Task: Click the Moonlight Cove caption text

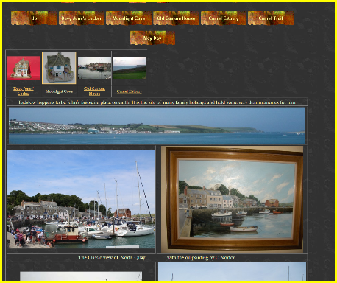Action: [x=59, y=91]
